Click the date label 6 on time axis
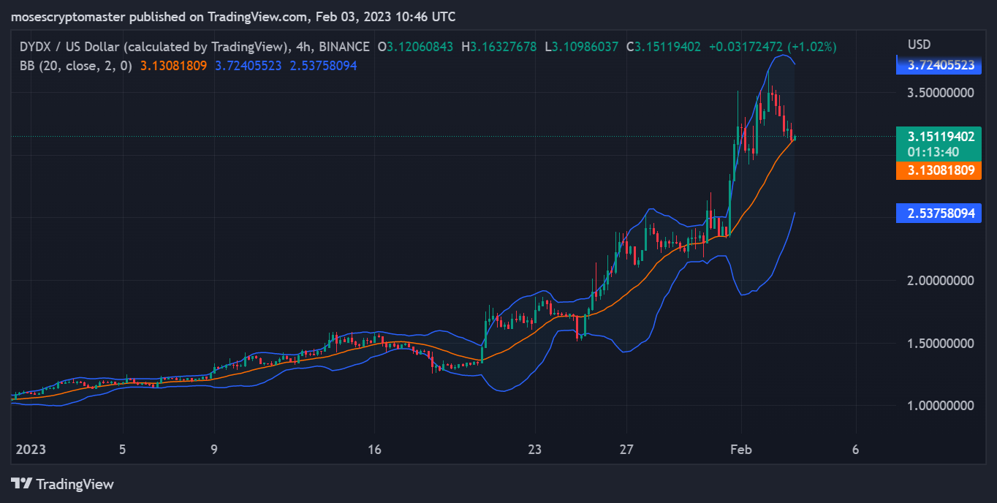 855,450
